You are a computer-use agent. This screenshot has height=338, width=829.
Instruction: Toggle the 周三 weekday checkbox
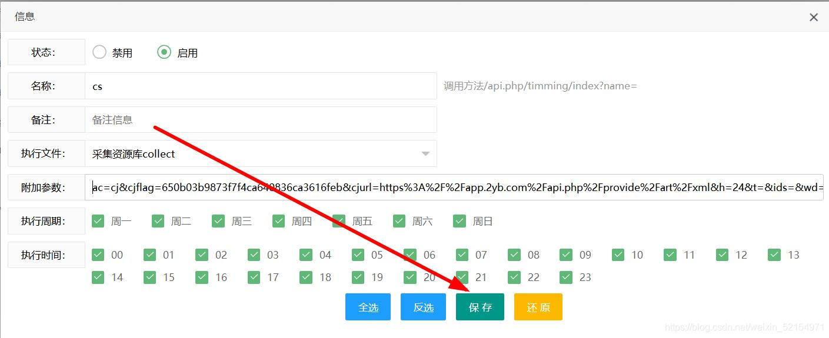click(218, 221)
